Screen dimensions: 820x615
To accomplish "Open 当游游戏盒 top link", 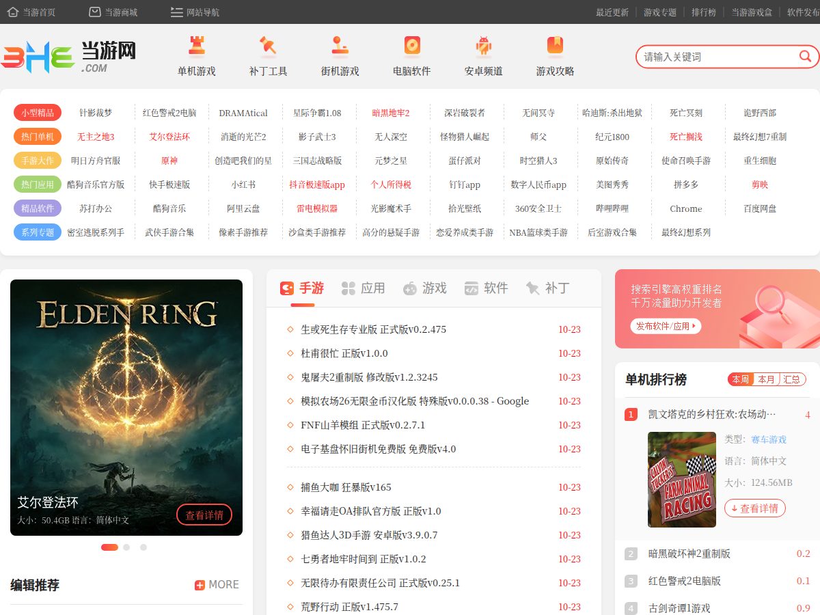I will tap(752, 12).
